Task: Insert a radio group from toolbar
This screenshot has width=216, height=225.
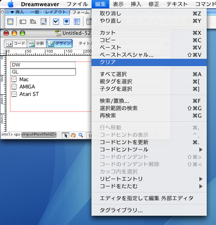Action: click(x=77, y=22)
